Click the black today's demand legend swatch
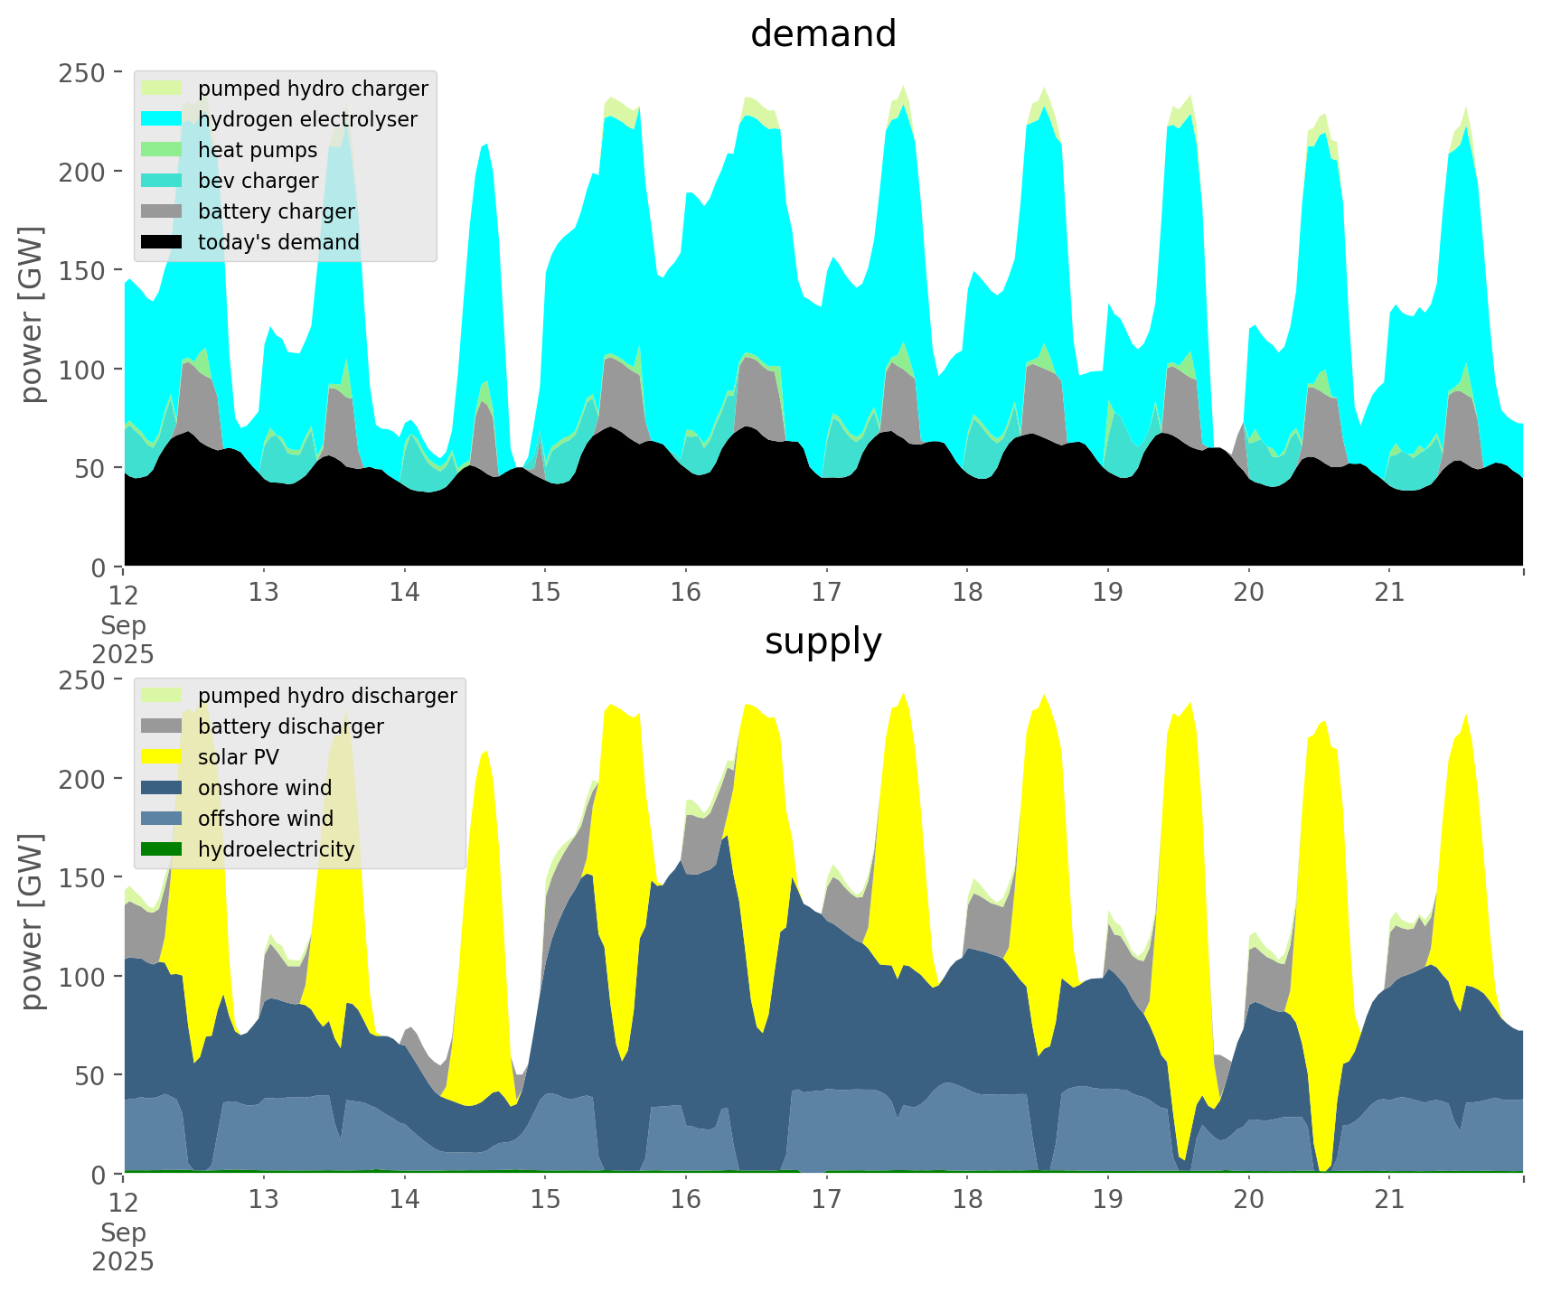This screenshot has height=1293, width=1542. (162, 242)
